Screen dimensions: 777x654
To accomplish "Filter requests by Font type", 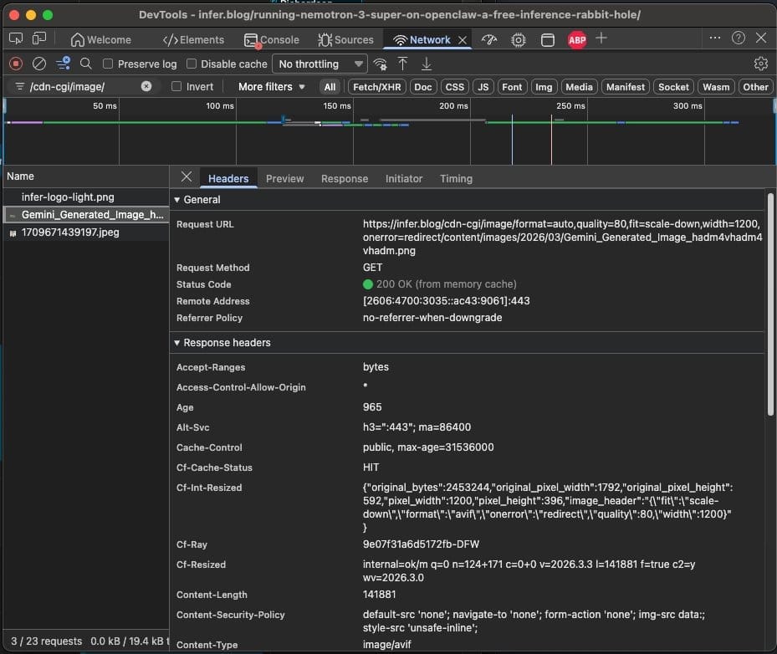I will pyautogui.click(x=511, y=87).
